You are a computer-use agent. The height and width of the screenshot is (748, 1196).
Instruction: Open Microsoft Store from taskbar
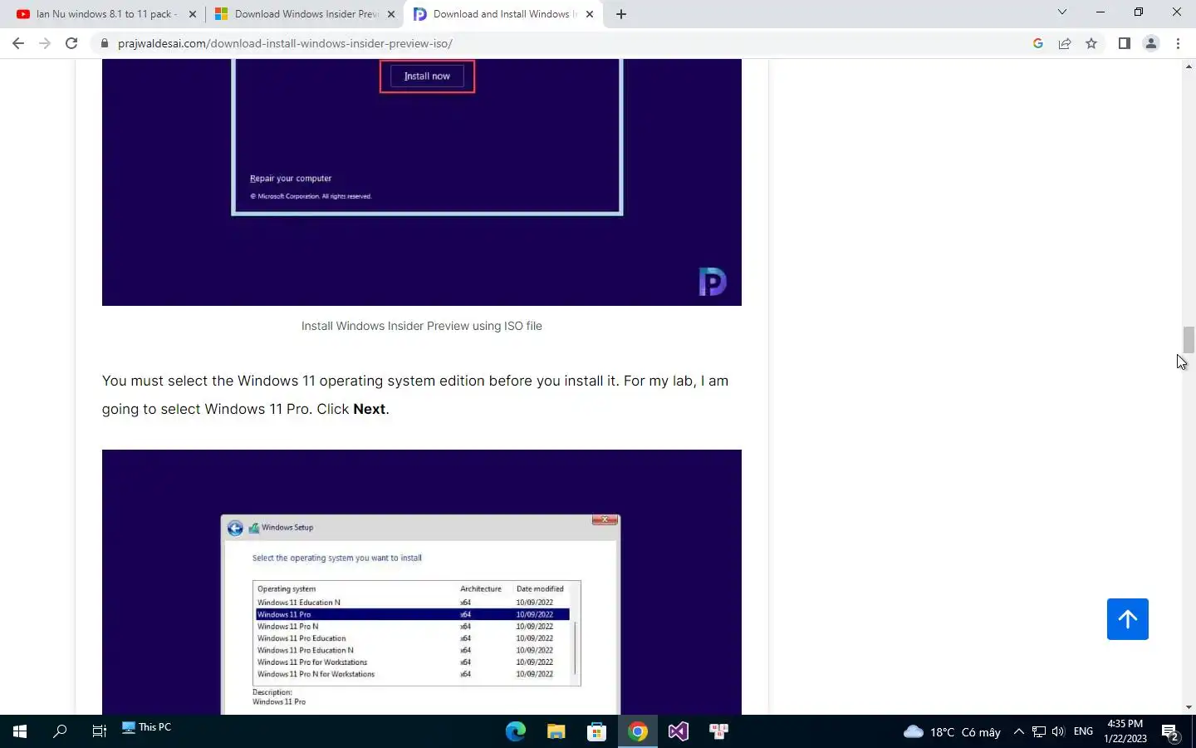click(x=596, y=731)
